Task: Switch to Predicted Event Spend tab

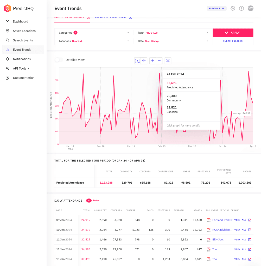Action: click(x=111, y=17)
